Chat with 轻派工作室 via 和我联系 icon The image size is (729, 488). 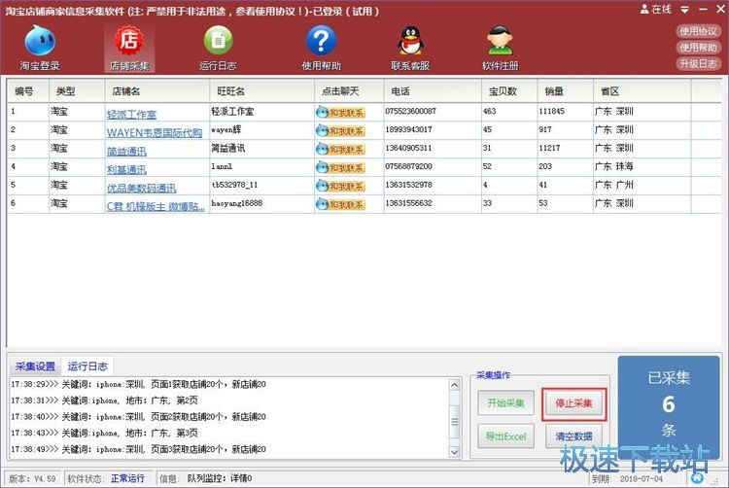(341, 113)
